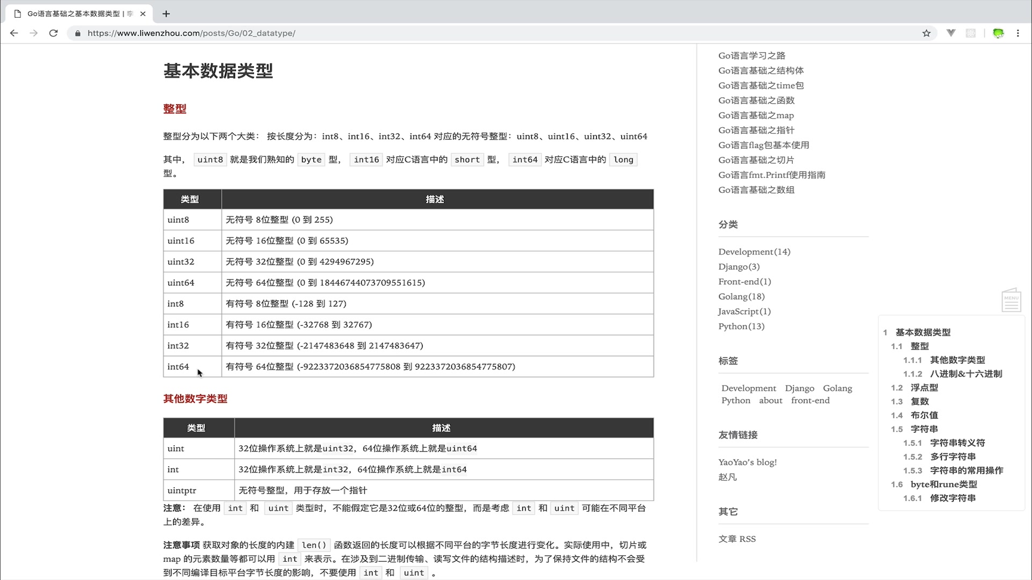Open YaoYao's blog link
Screen dimensions: 1032x580
click(748, 462)
